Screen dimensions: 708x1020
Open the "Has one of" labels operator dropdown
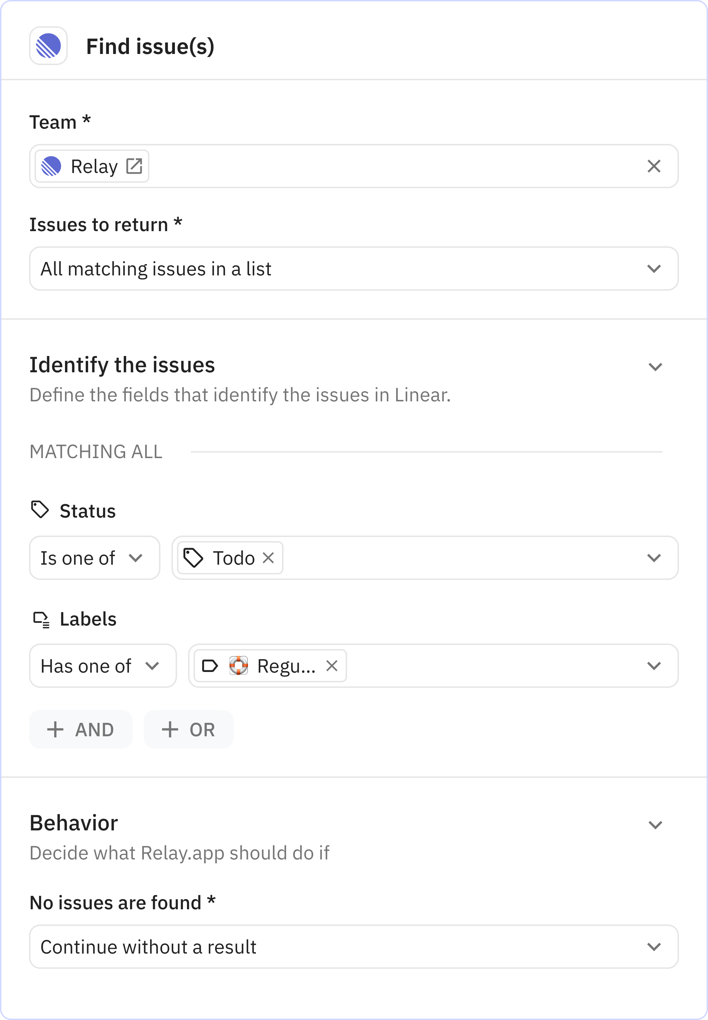tap(102, 665)
